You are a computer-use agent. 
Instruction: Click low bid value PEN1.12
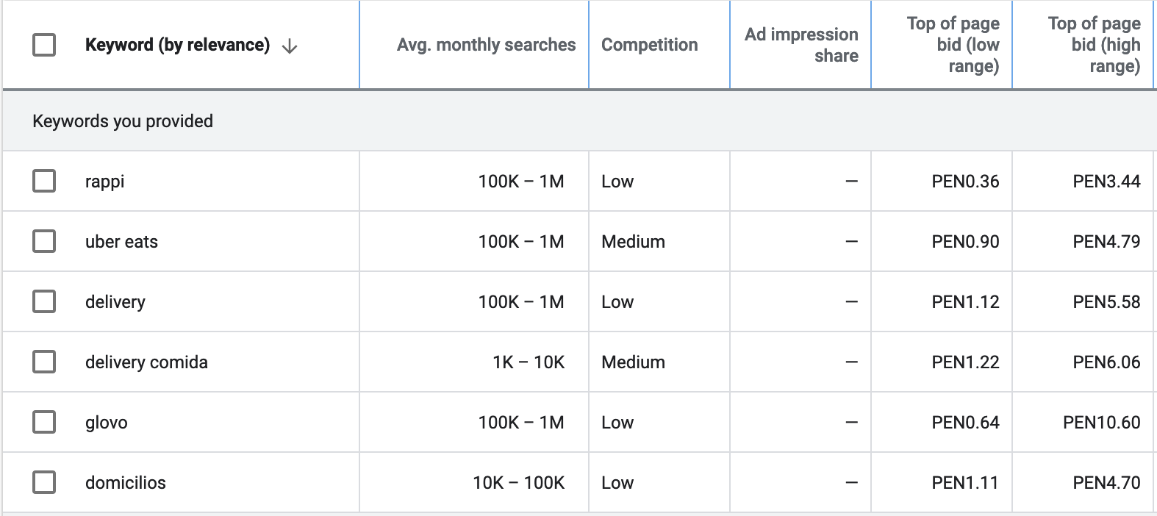pos(965,302)
